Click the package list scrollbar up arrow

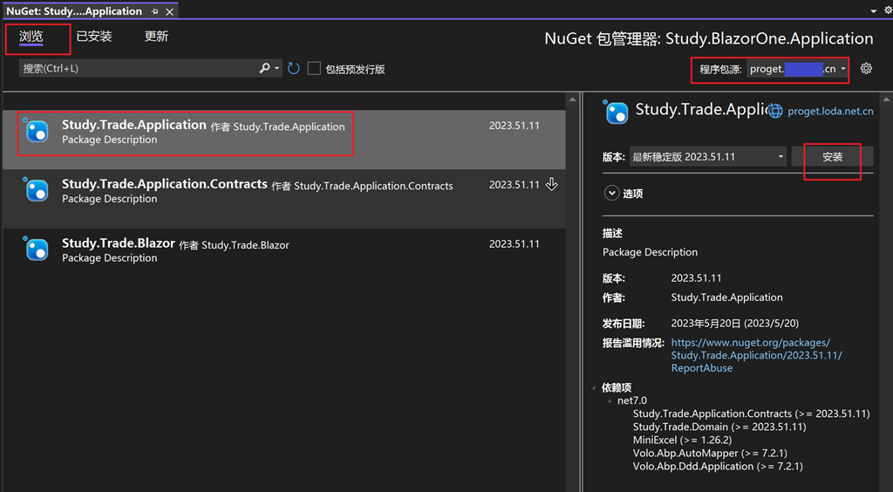[x=572, y=99]
